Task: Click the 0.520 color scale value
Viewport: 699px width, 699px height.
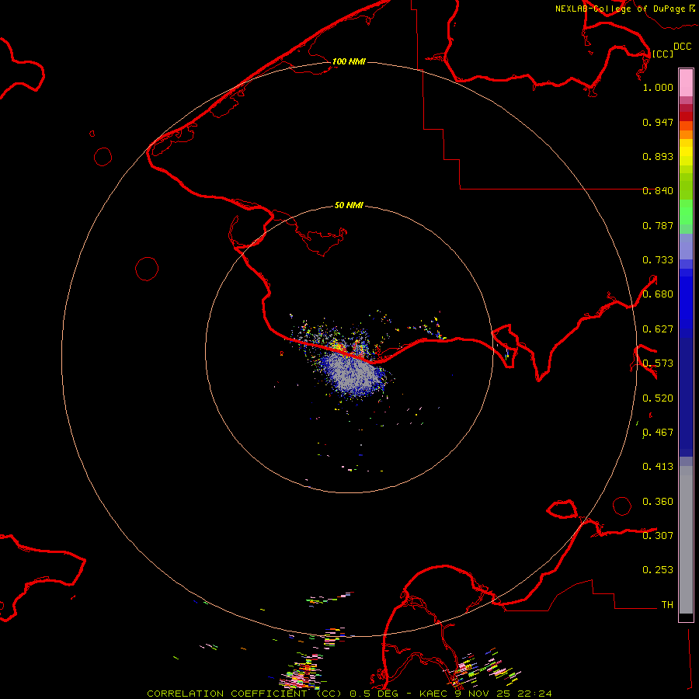Action: tap(658, 398)
